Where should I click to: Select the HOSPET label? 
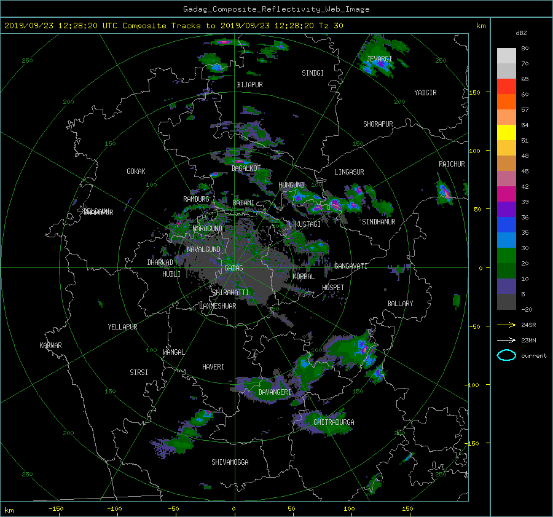333,288
